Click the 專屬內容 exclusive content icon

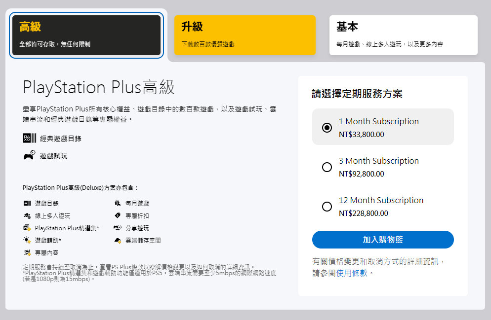coord(27,252)
